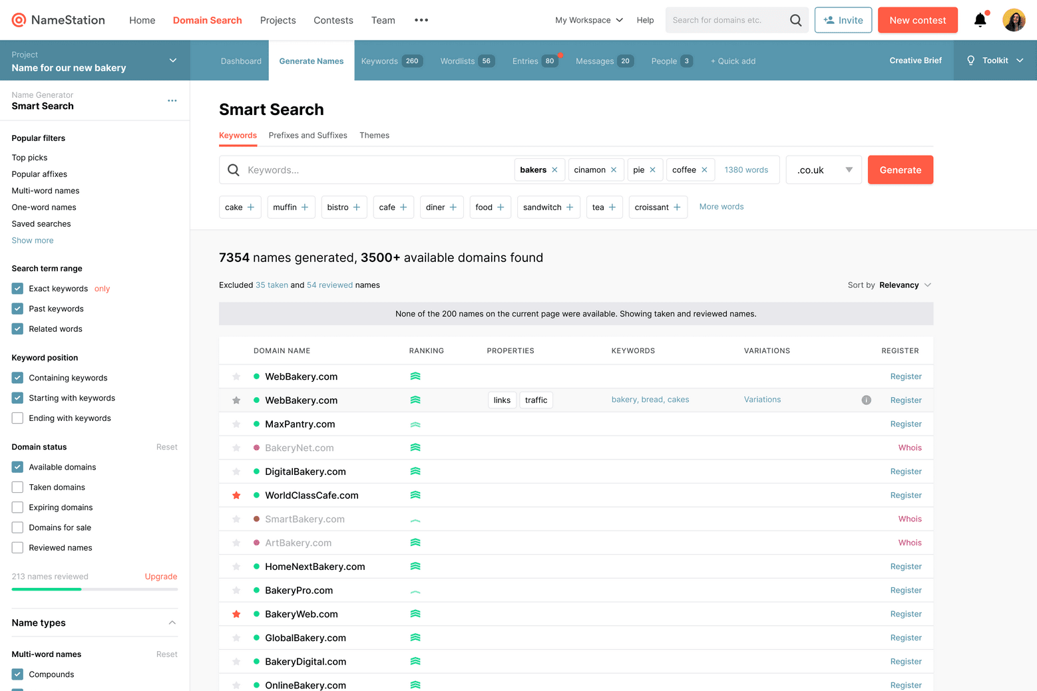The height and width of the screenshot is (691, 1037).
Task: Open the Smart Search ellipsis options menu
Action: 172,100
